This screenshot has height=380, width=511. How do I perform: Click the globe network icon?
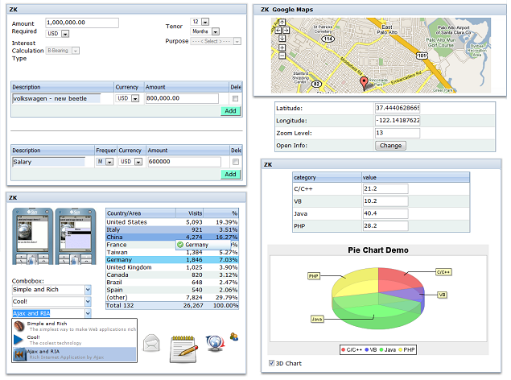(x=213, y=344)
